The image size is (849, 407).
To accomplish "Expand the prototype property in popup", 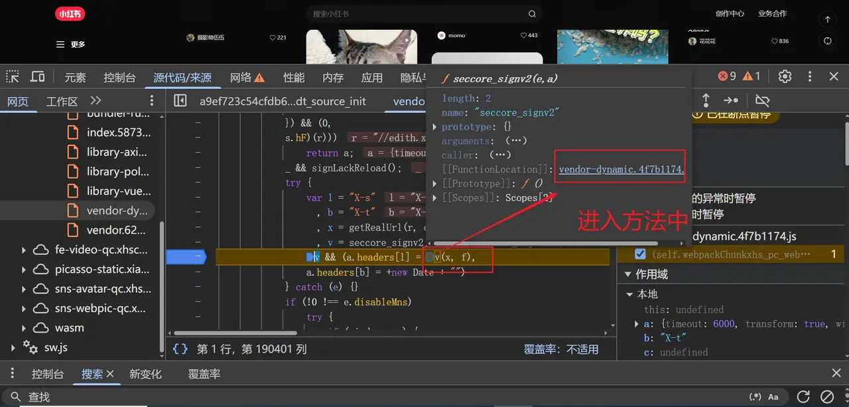I will pyautogui.click(x=435, y=127).
